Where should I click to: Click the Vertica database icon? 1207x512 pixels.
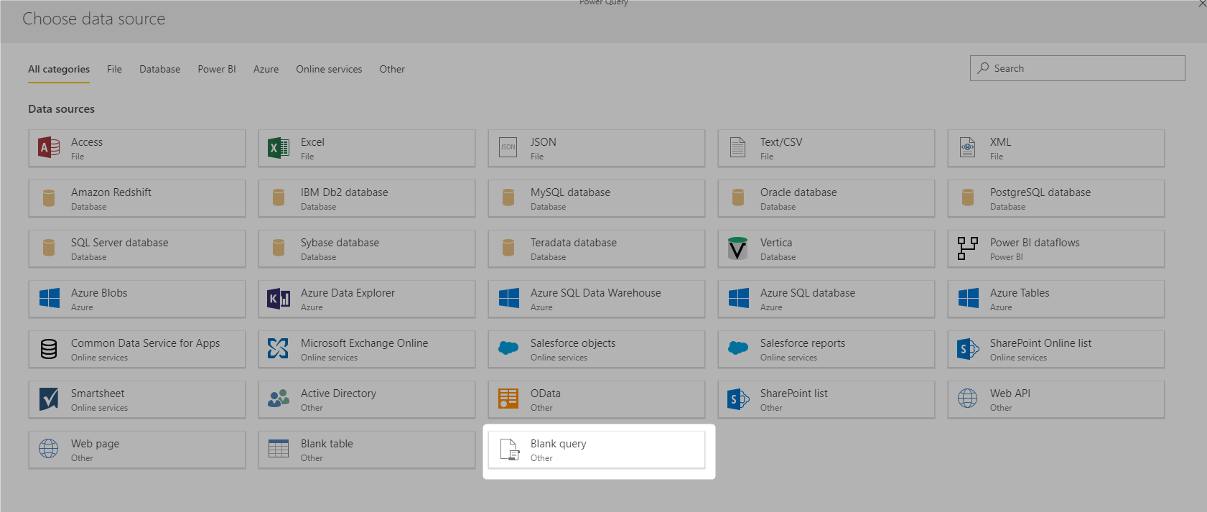(x=738, y=248)
